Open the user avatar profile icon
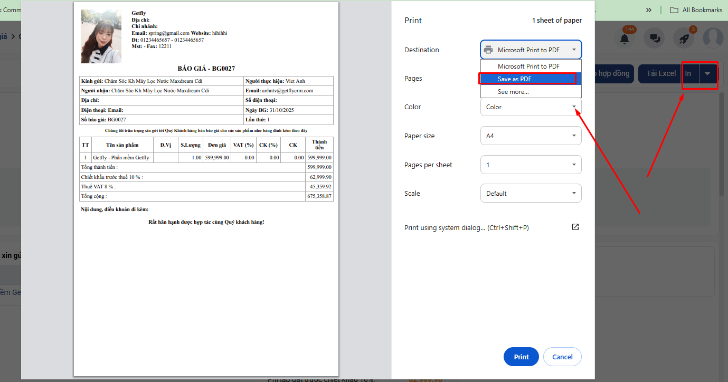The image size is (728, 382). coord(713,38)
